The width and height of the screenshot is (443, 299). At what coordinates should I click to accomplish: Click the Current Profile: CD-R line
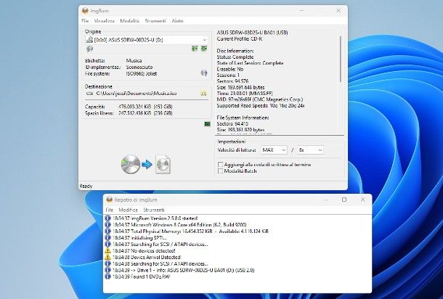240,38
